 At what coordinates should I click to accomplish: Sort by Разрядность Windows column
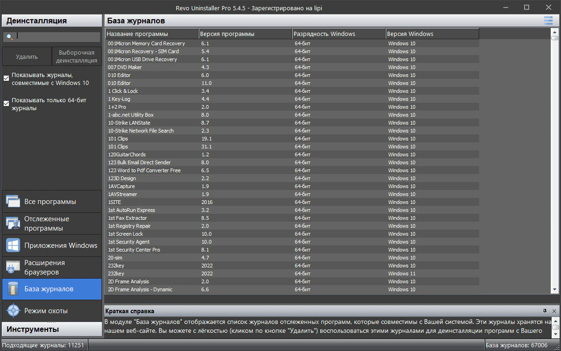click(x=339, y=34)
